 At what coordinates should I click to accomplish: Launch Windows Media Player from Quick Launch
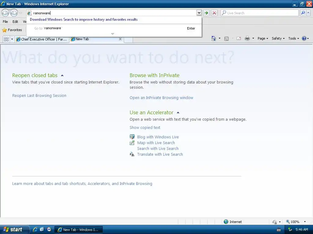[x=49, y=229]
